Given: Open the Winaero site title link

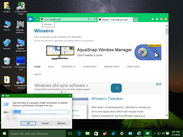Looking at the screenshot, I should (44, 31).
